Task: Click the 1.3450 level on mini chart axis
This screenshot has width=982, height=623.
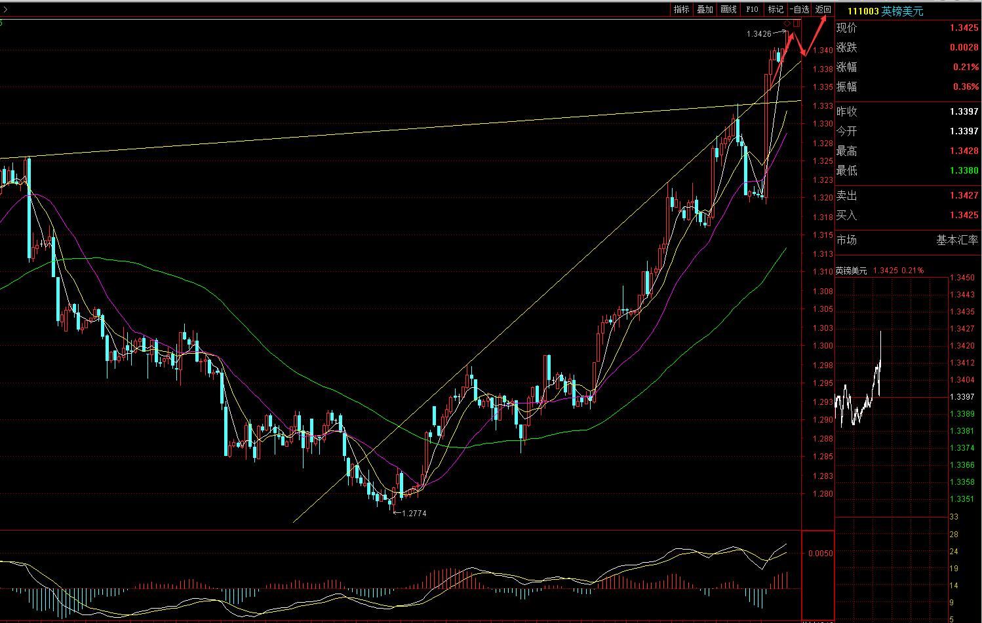Action: [962, 278]
